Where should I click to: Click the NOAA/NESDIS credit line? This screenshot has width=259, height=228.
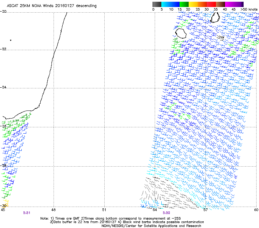point(151,226)
